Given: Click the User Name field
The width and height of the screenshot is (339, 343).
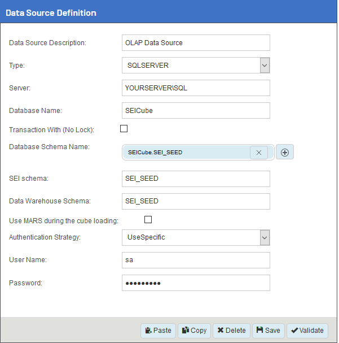Looking at the screenshot, I should pyautogui.click(x=196, y=260).
